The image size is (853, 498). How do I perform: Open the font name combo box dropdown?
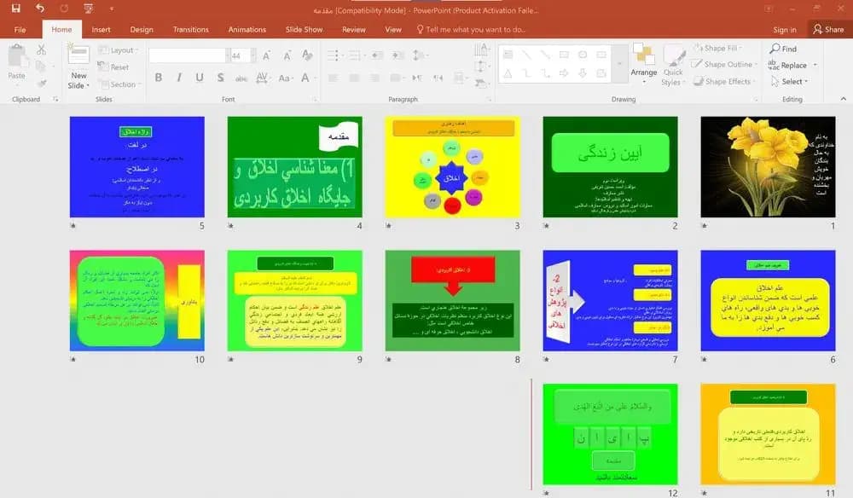point(227,55)
